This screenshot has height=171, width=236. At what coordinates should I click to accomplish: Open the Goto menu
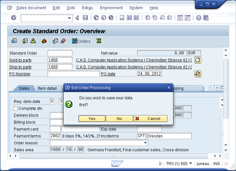tap(70, 8)
